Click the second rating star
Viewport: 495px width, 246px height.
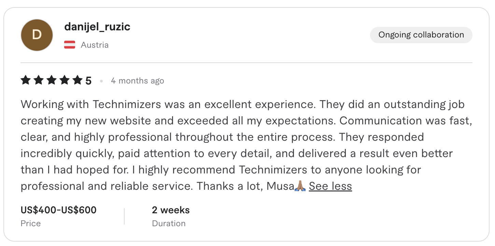pos(39,80)
